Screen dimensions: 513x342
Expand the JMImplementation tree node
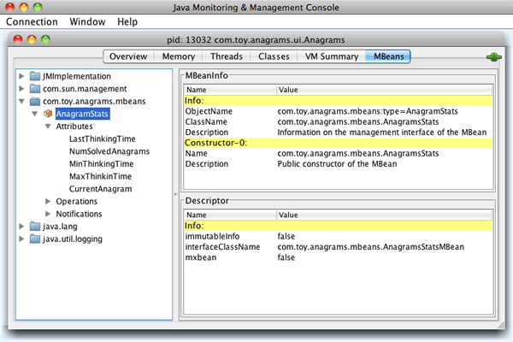(21, 76)
